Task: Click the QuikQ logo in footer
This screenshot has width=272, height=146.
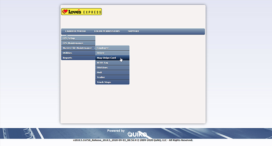Action: (137, 135)
